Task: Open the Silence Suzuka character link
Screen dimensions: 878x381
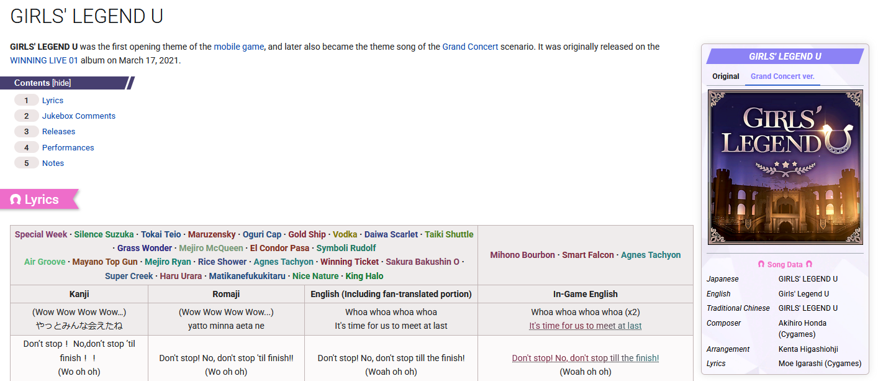Action: (104, 234)
